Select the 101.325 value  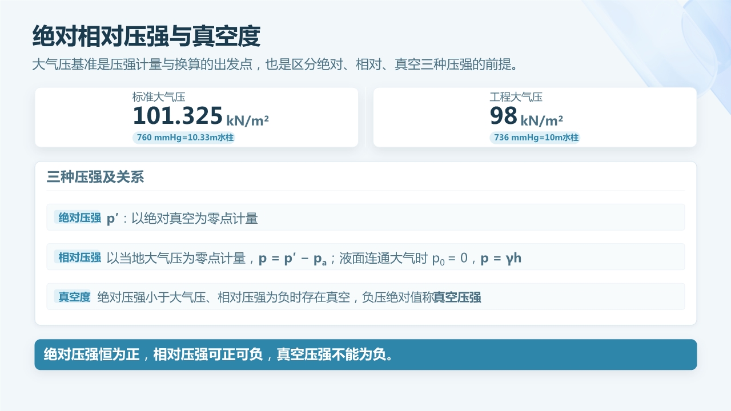[178, 116]
